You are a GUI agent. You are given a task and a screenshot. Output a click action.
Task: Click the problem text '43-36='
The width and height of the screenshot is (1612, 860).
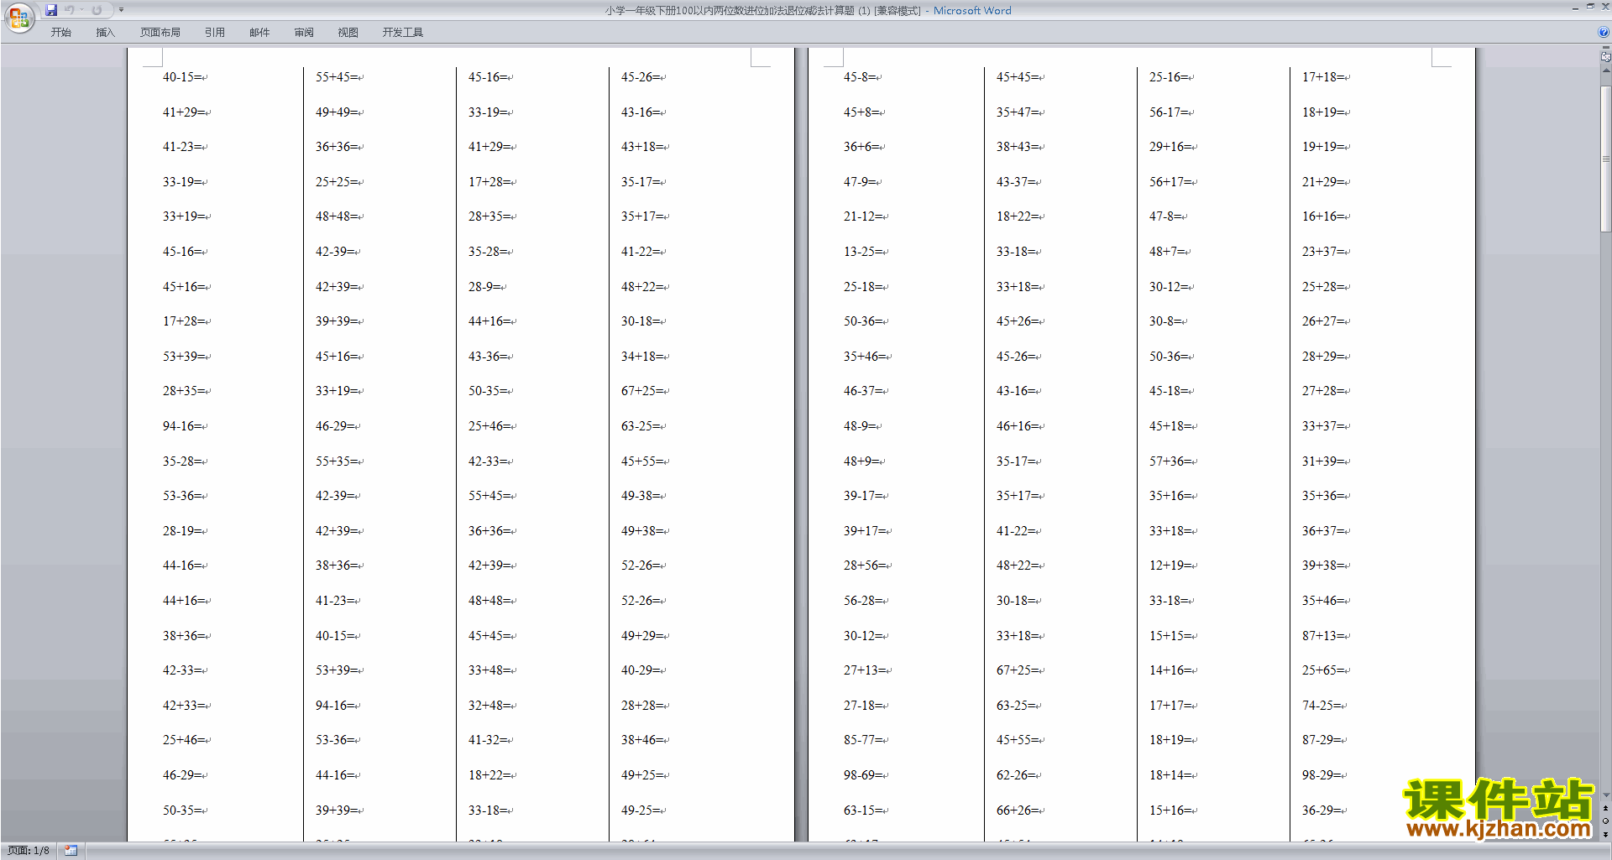click(x=488, y=356)
